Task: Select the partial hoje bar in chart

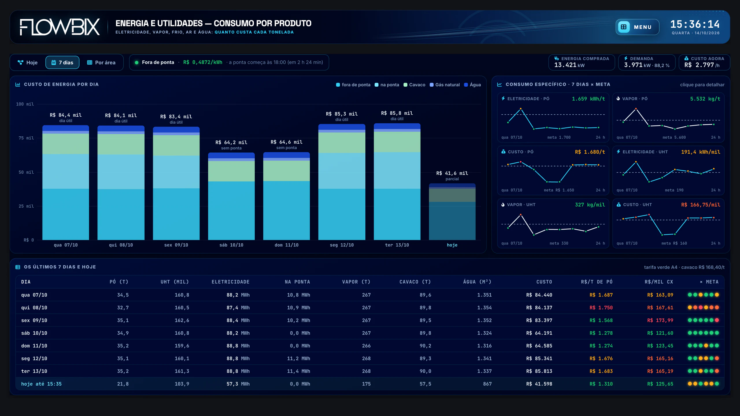Action: click(x=452, y=212)
